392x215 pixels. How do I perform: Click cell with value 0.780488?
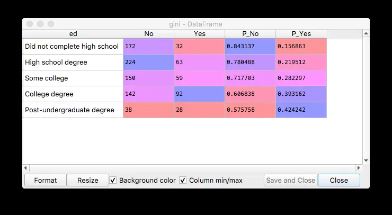(x=250, y=62)
